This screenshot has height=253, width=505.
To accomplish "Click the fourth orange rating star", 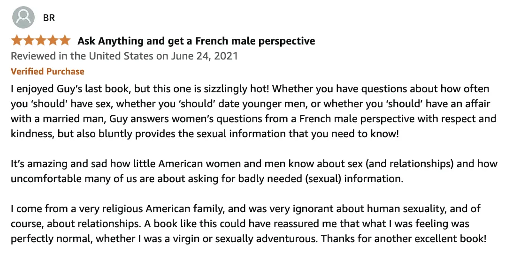I will 53,40.
